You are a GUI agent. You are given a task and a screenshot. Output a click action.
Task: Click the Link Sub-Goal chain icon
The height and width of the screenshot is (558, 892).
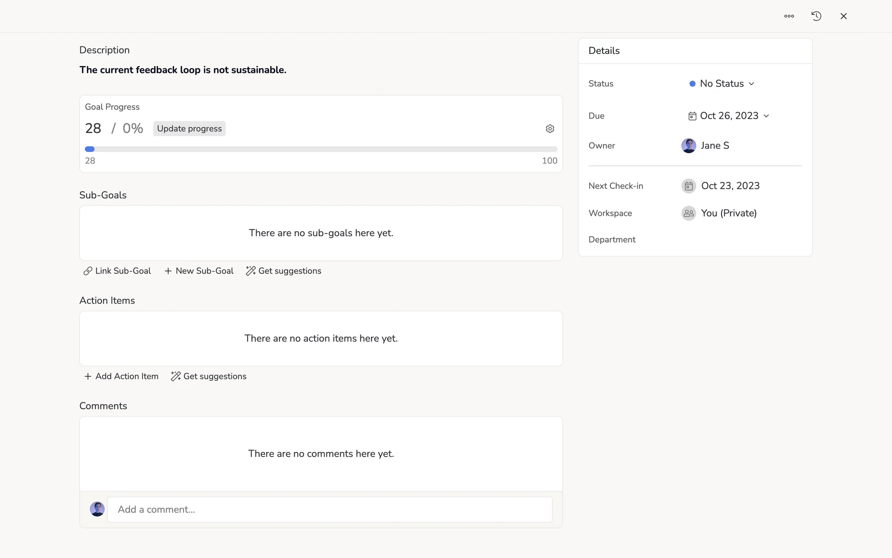tap(88, 271)
